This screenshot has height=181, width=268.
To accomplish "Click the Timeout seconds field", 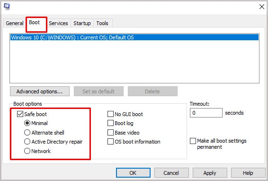I will coord(206,113).
